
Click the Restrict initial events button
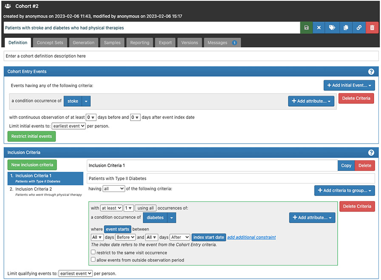(31, 136)
